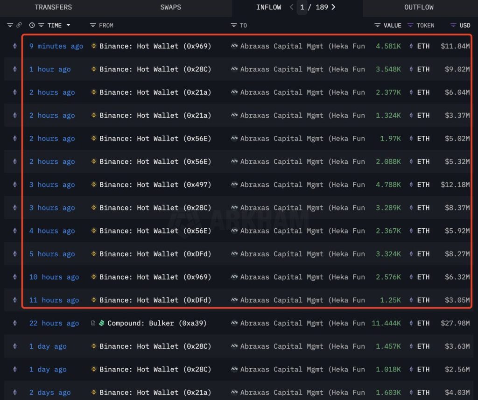Click the Compound icon in the Bulker row
The height and width of the screenshot is (400, 478).
coord(102,323)
